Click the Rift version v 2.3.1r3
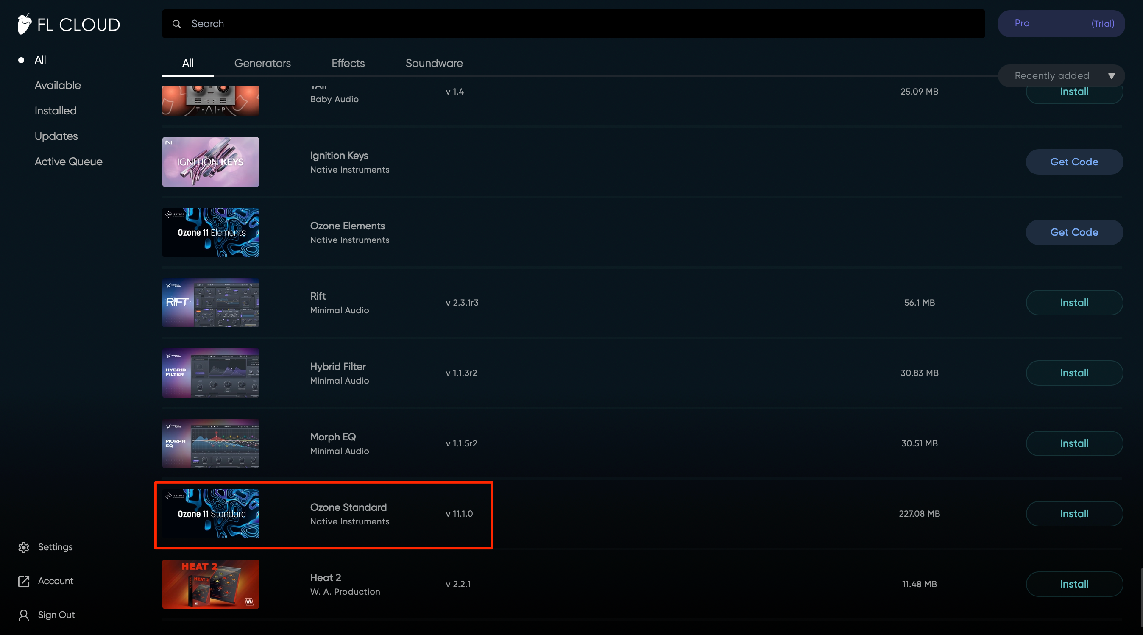This screenshot has height=635, width=1143. 462,303
